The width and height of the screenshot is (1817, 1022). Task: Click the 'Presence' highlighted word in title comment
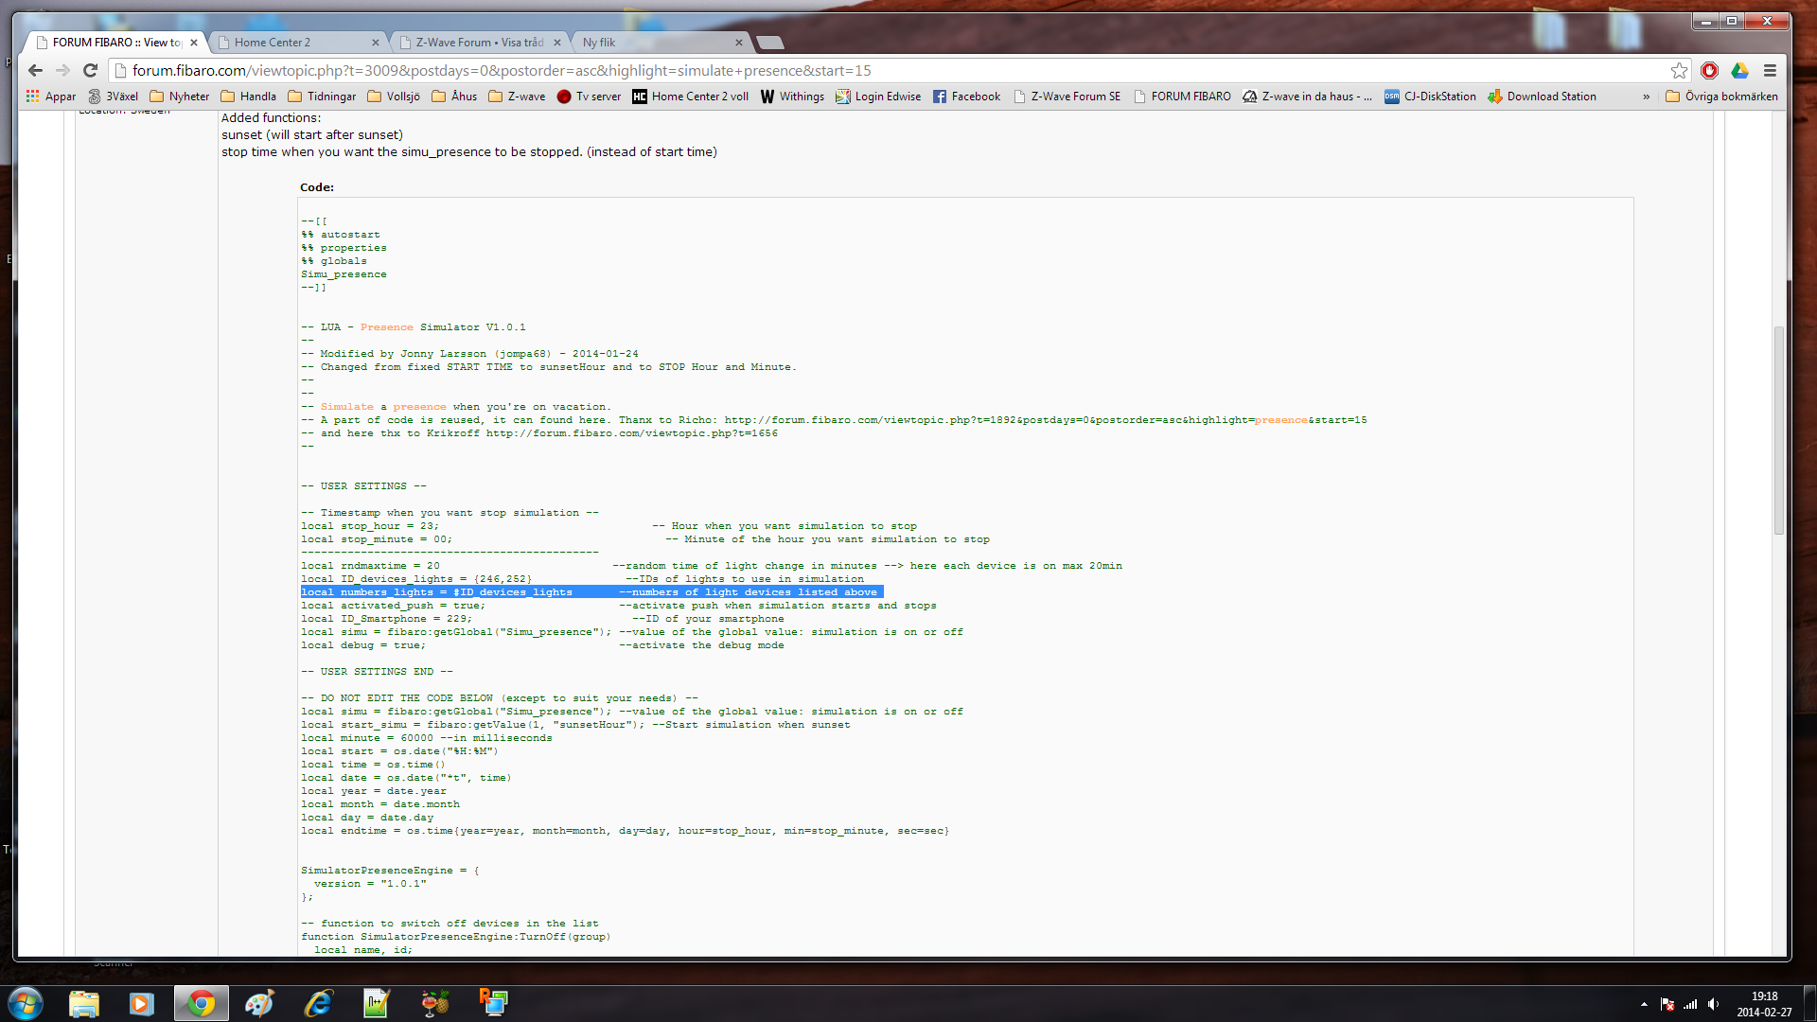[386, 327]
